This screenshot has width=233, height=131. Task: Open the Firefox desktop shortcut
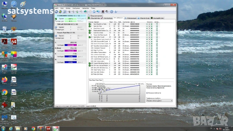4,80
